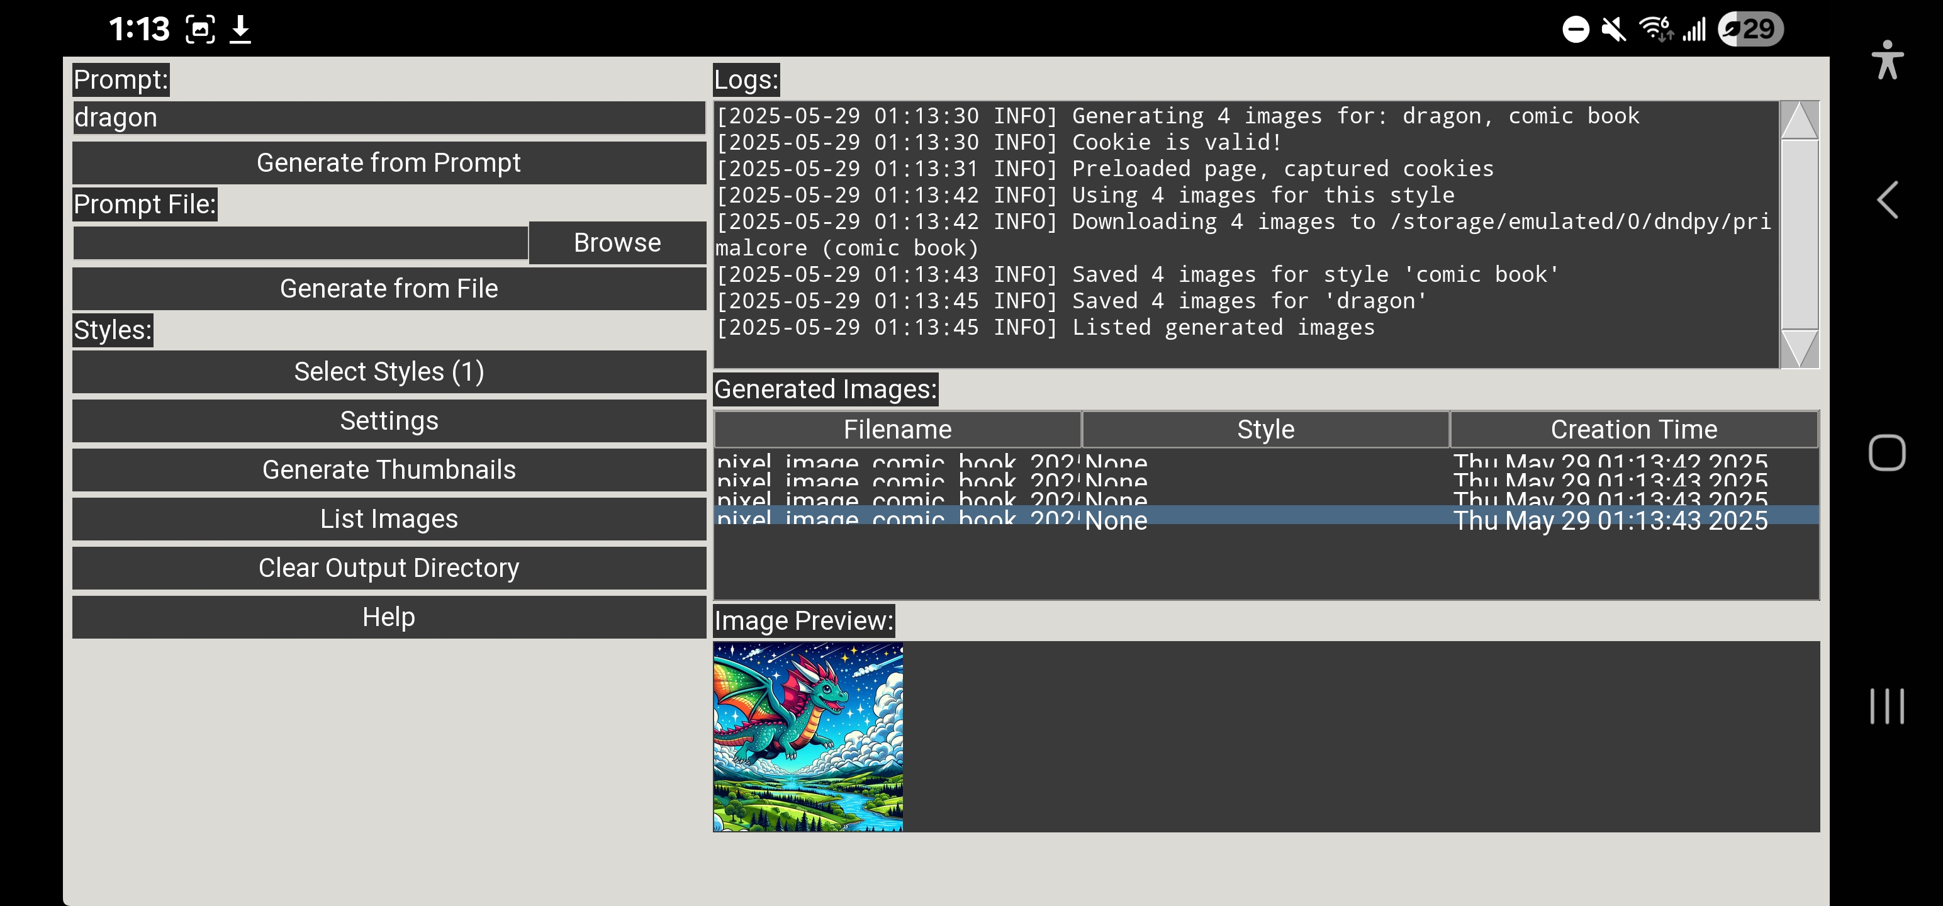Screen dimensions: 1943x906
Task: Tap the screenshot capture status icon
Action: [x=200, y=30]
